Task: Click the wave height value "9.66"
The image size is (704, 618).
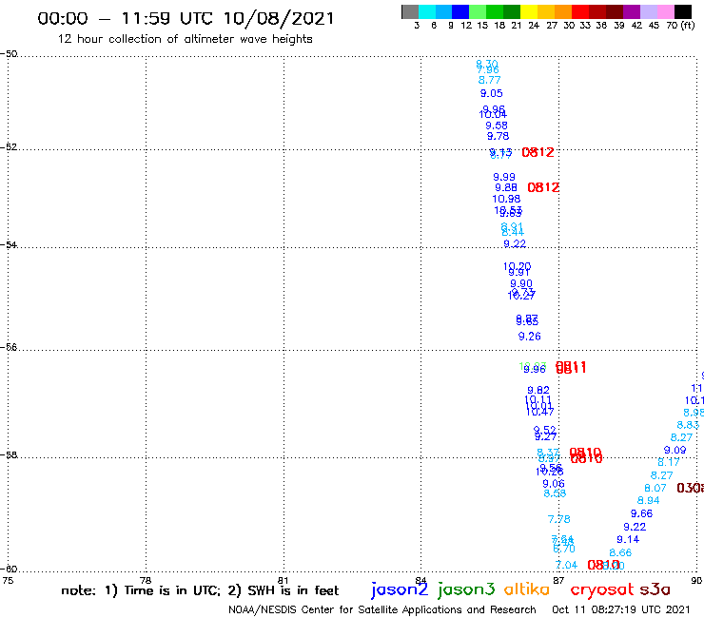Action: [x=641, y=513]
